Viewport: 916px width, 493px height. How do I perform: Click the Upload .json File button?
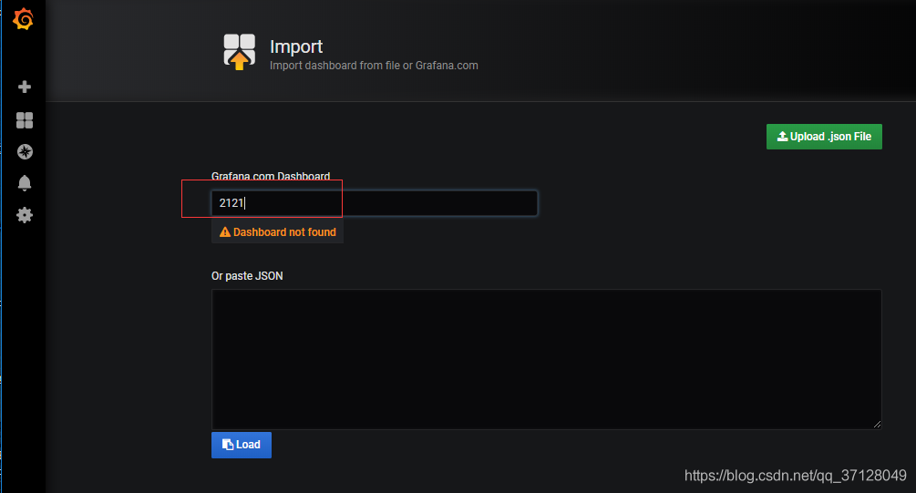click(x=824, y=137)
